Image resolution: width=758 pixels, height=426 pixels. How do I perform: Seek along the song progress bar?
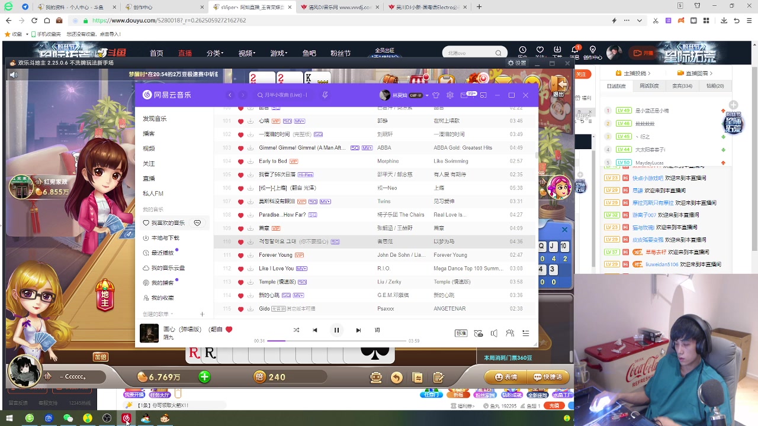336,341
